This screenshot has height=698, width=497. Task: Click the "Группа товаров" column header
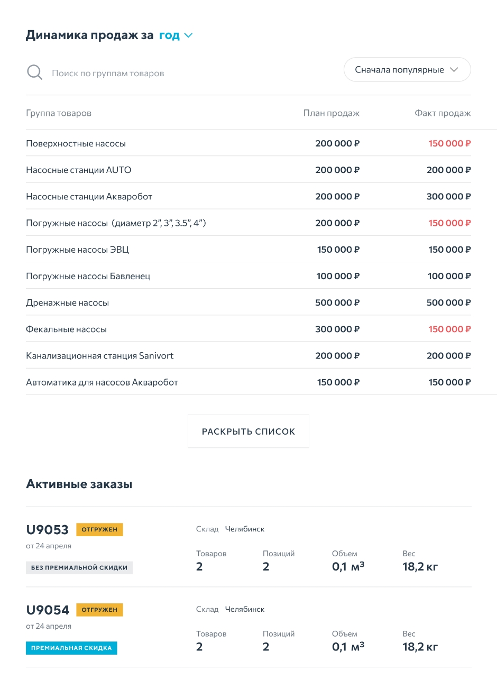click(59, 113)
